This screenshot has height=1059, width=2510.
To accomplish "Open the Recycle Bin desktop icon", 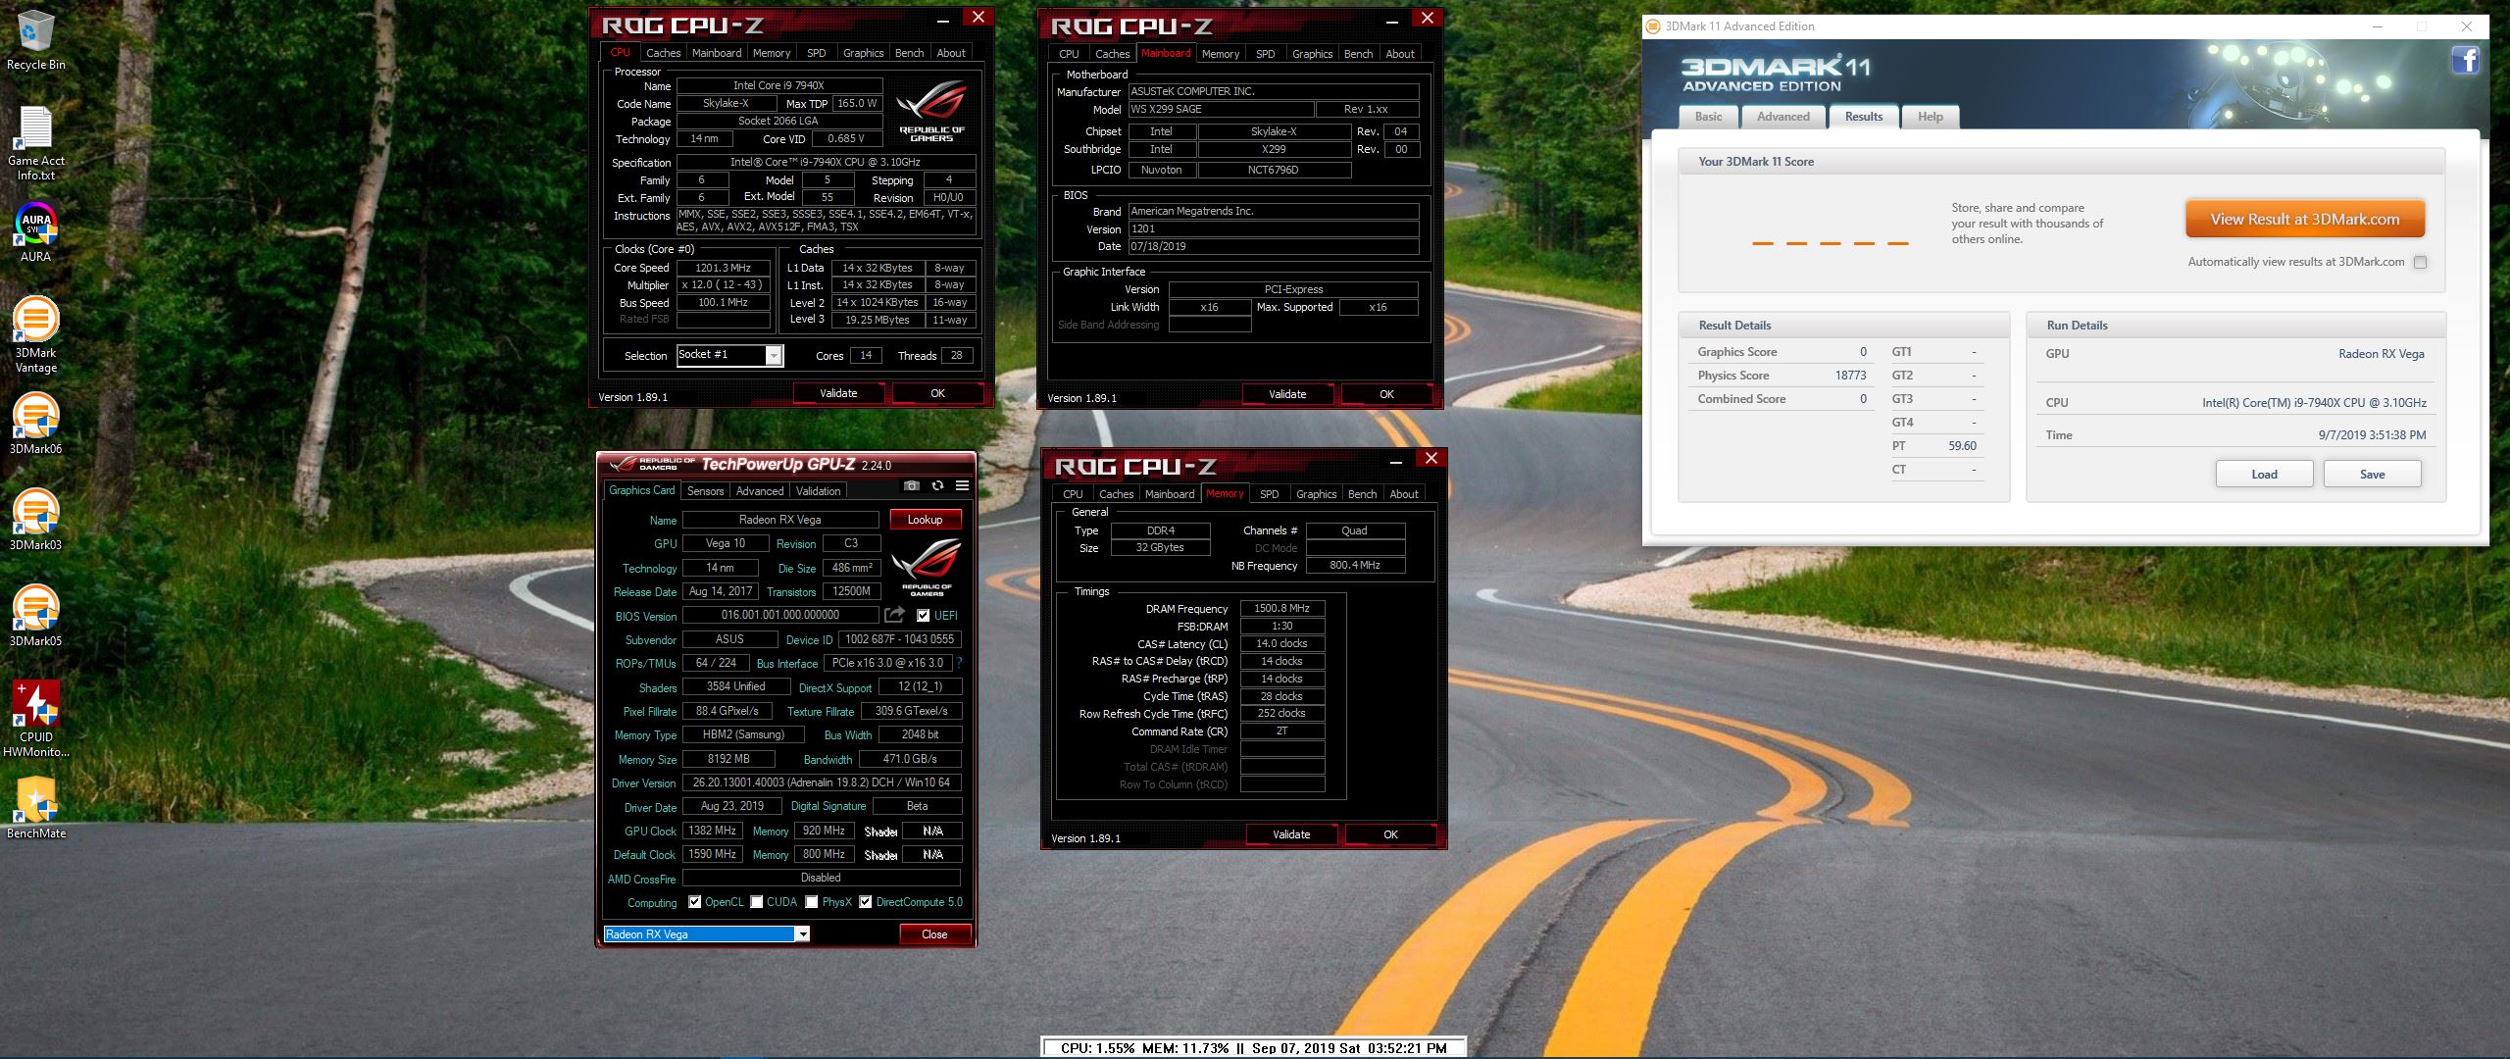I will pos(35,39).
